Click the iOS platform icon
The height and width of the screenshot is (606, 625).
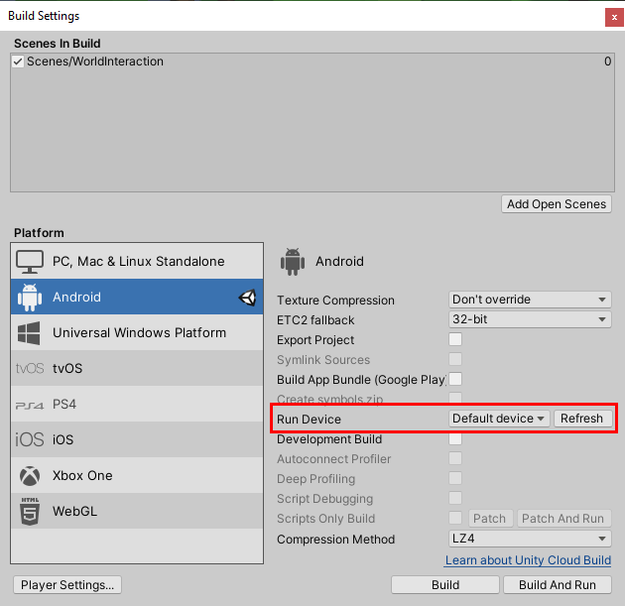30,440
